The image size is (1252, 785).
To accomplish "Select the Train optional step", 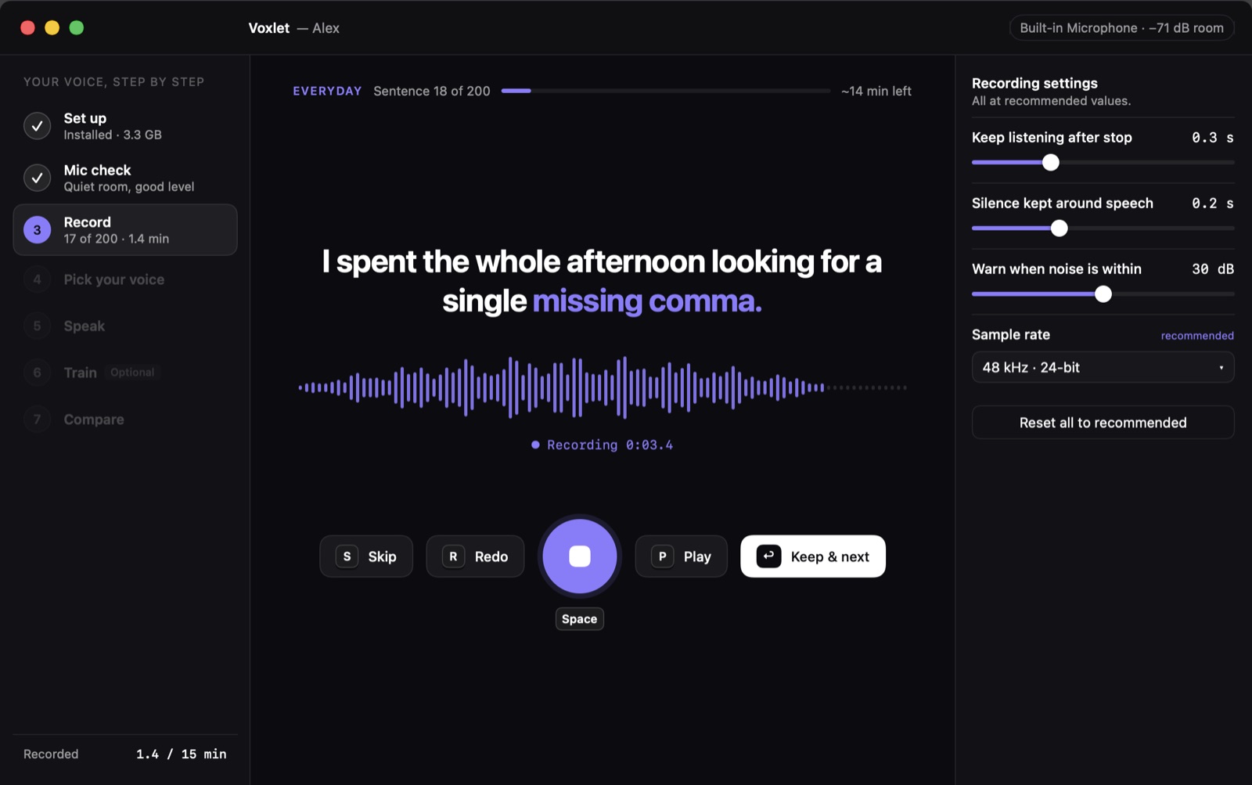I will pos(125,373).
